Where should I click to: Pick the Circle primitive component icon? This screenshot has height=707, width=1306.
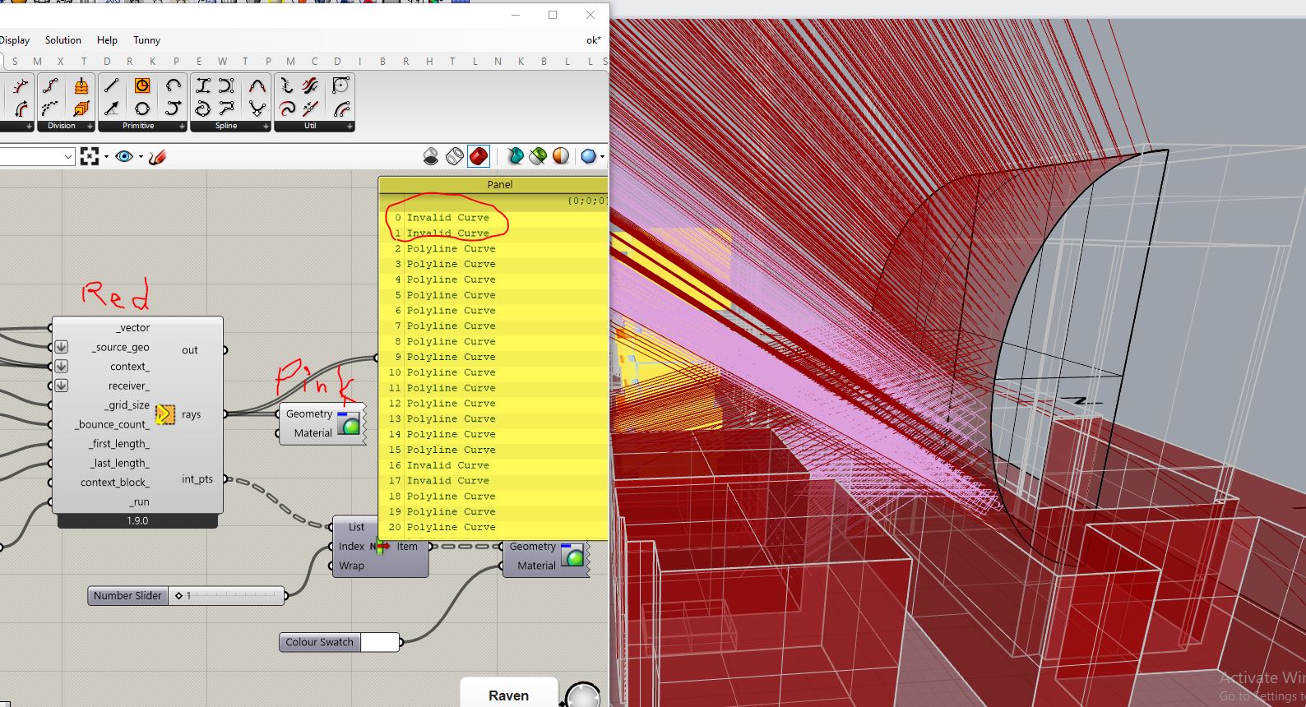click(x=142, y=109)
